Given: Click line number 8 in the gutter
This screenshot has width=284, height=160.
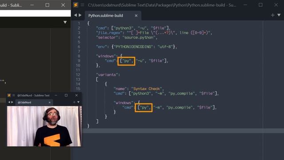Looking at the screenshot, I should click(x=79, y=56).
